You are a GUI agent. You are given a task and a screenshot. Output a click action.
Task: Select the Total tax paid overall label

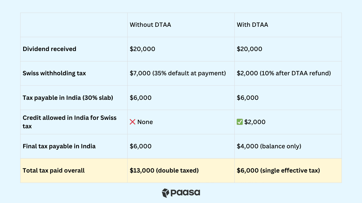[54, 171]
